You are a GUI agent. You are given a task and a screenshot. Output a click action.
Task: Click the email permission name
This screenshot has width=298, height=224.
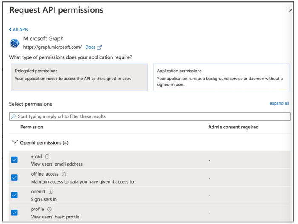point(37,156)
